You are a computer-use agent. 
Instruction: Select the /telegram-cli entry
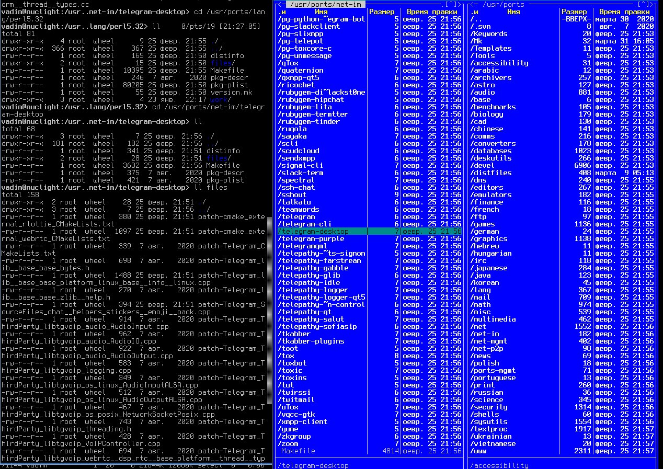click(370, 224)
